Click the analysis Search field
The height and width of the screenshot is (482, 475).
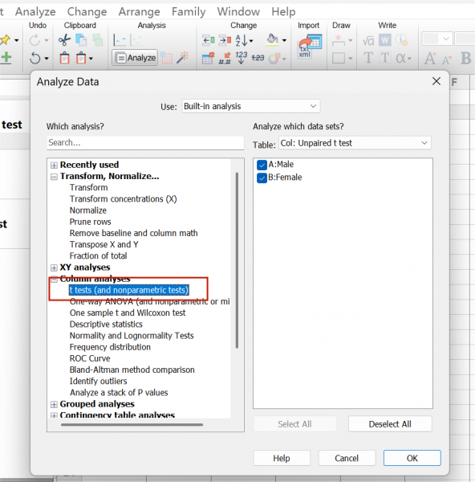145,143
